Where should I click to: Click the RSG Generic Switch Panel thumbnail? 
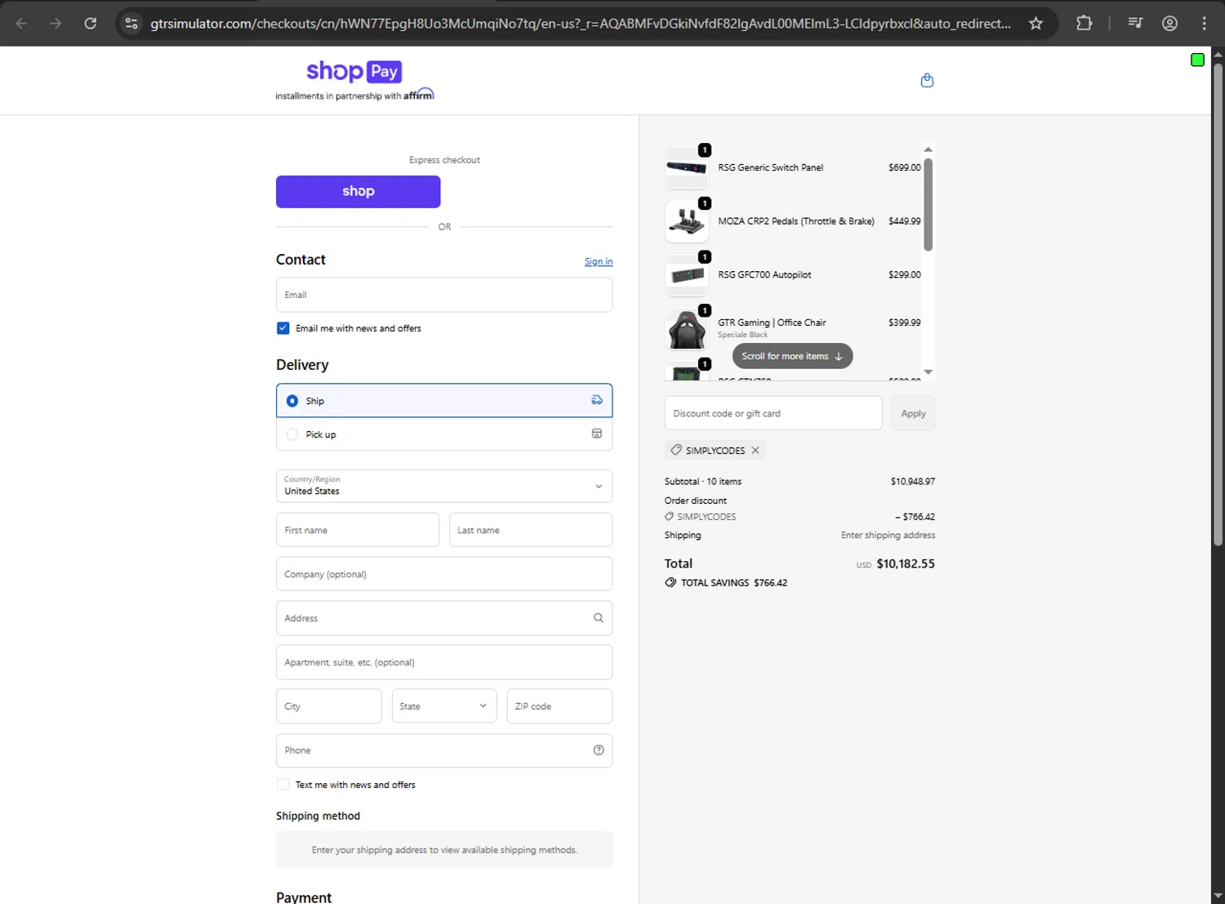point(687,167)
